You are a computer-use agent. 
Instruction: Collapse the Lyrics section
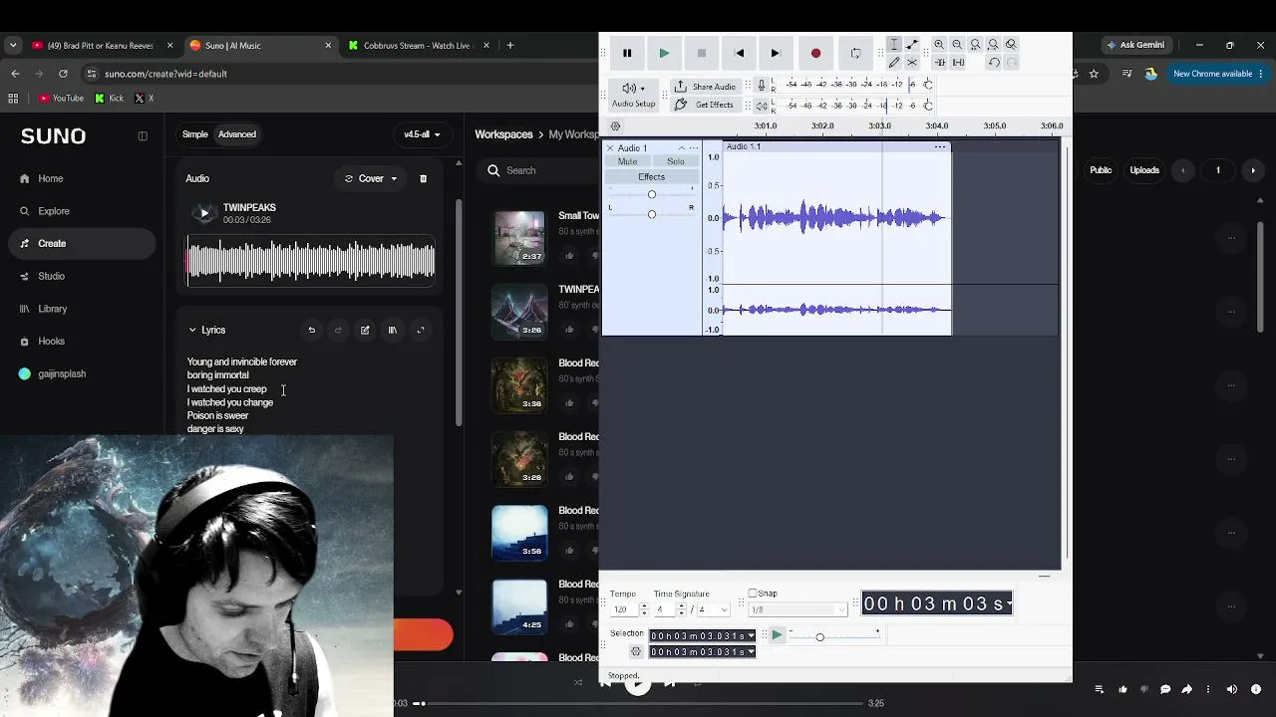[x=192, y=331]
